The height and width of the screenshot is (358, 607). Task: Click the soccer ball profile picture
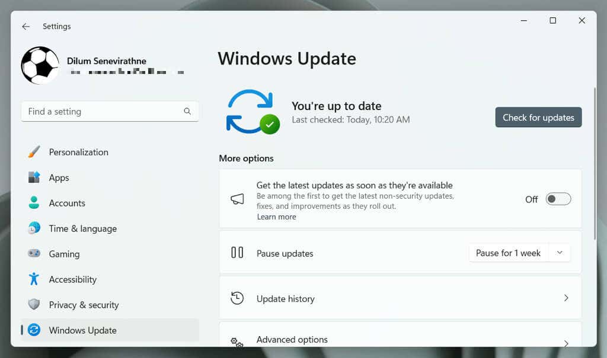click(x=40, y=65)
